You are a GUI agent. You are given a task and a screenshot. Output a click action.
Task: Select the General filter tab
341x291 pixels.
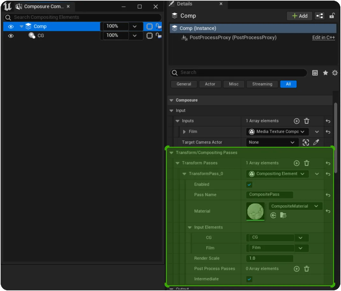pyautogui.click(x=184, y=84)
